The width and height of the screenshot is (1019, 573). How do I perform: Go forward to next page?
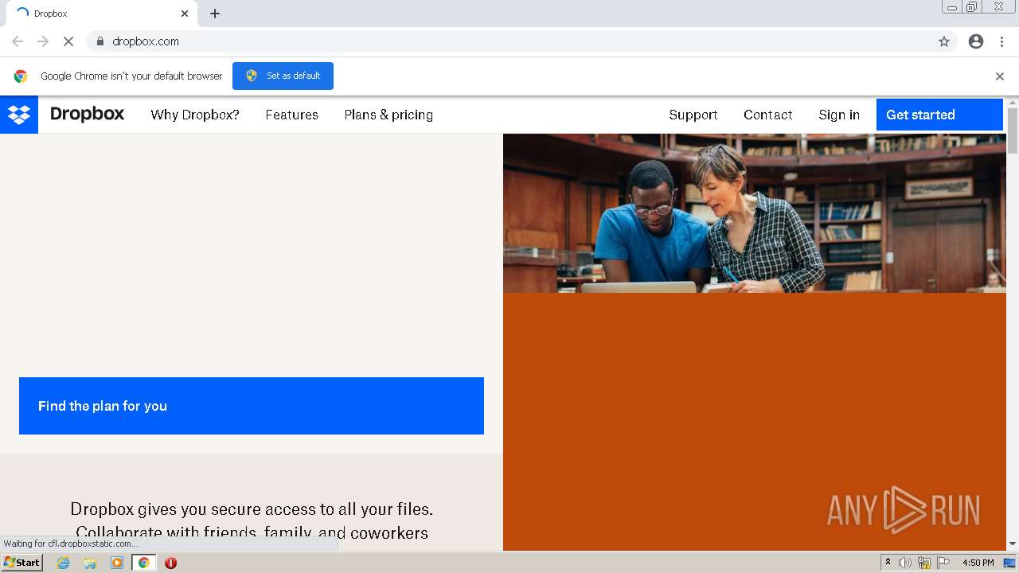click(x=43, y=41)
